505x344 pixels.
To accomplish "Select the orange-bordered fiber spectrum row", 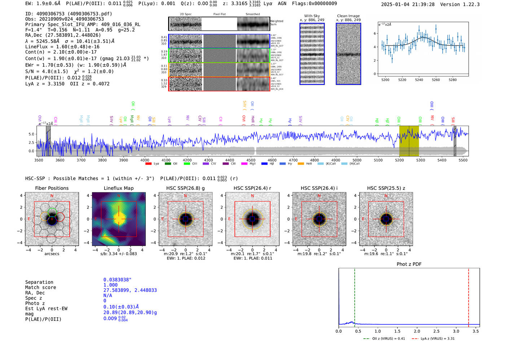I will coord(219,70).
